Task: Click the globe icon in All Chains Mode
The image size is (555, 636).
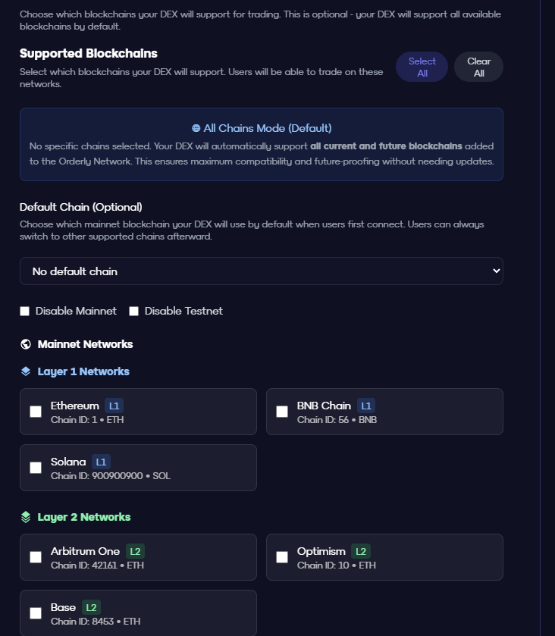Action: 196,129
